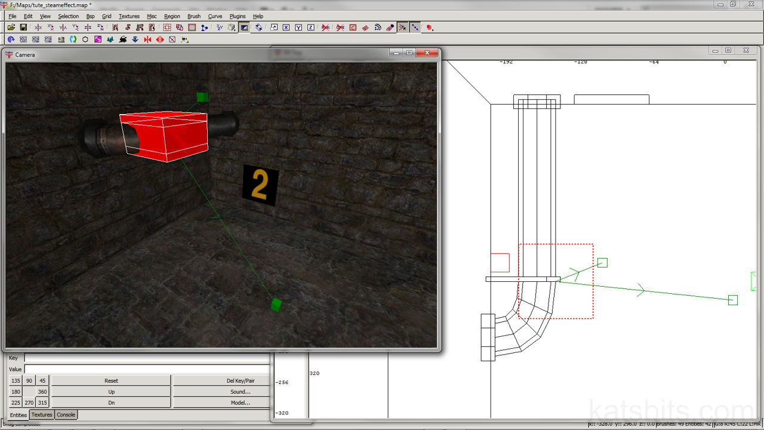
Task: Open the Plugins menu
Action: tap(237, 16)
